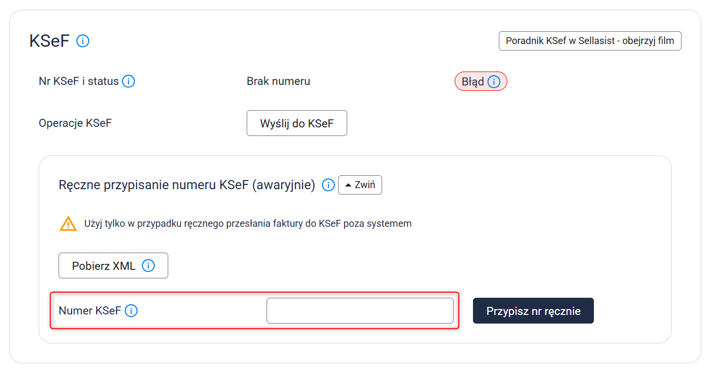
Task: Collapse the section with the Zwiń button
Action: (360, 185)
